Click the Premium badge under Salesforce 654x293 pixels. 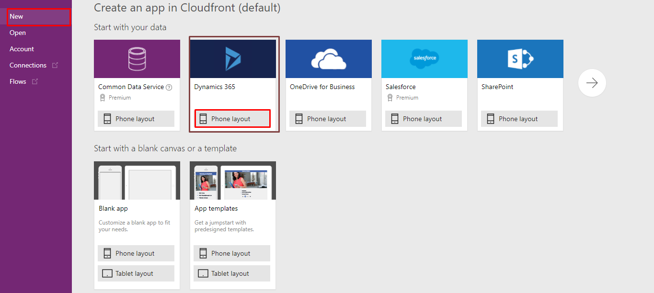pos(402,98)
